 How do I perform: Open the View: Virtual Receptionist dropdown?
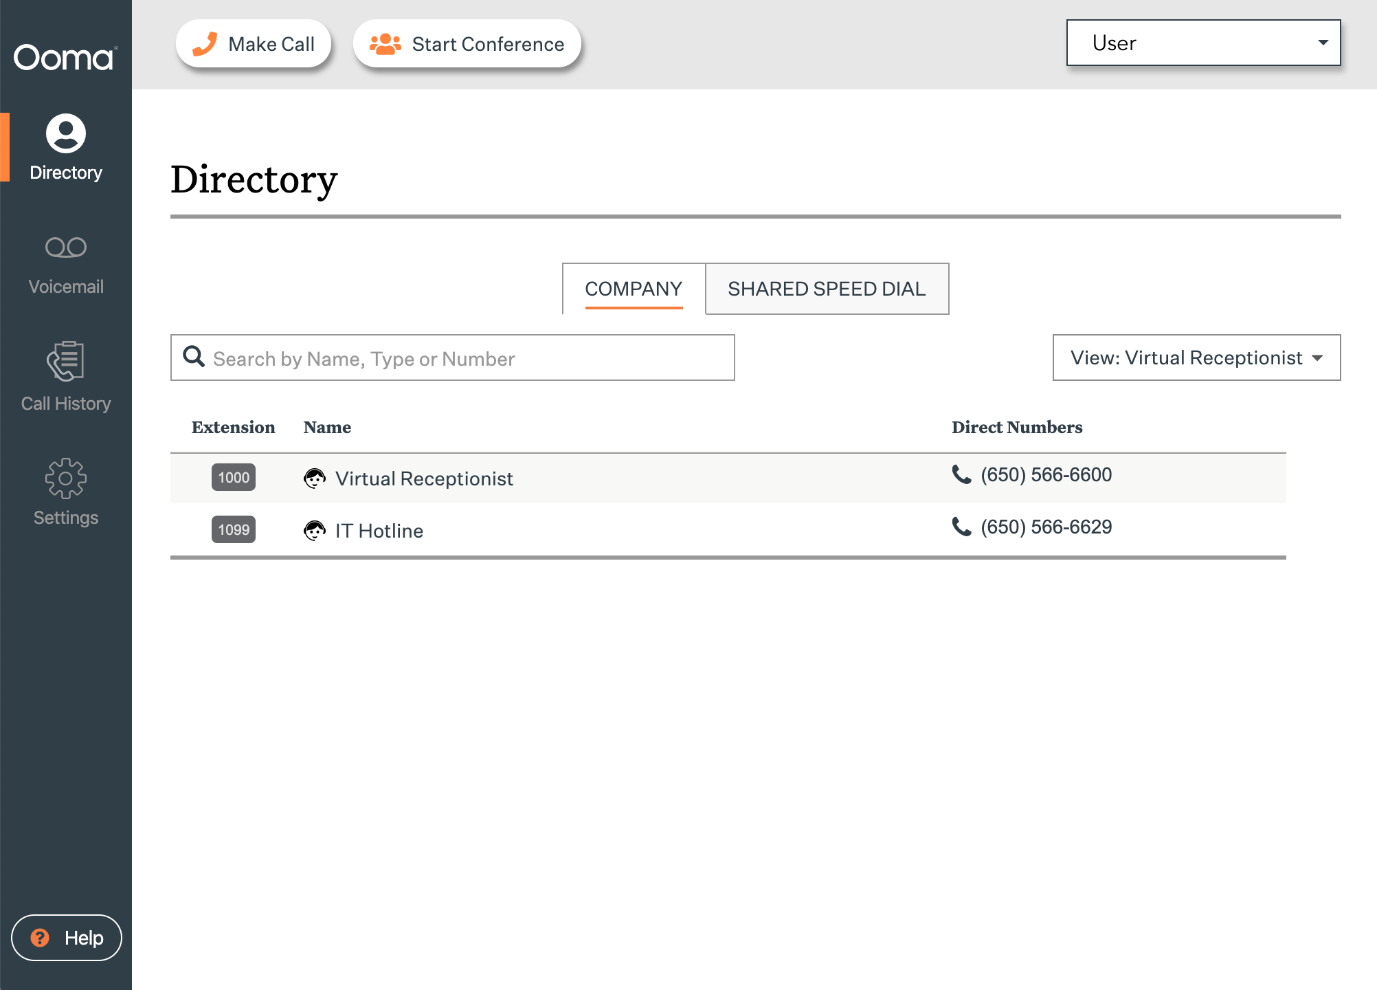point(1196,357)
